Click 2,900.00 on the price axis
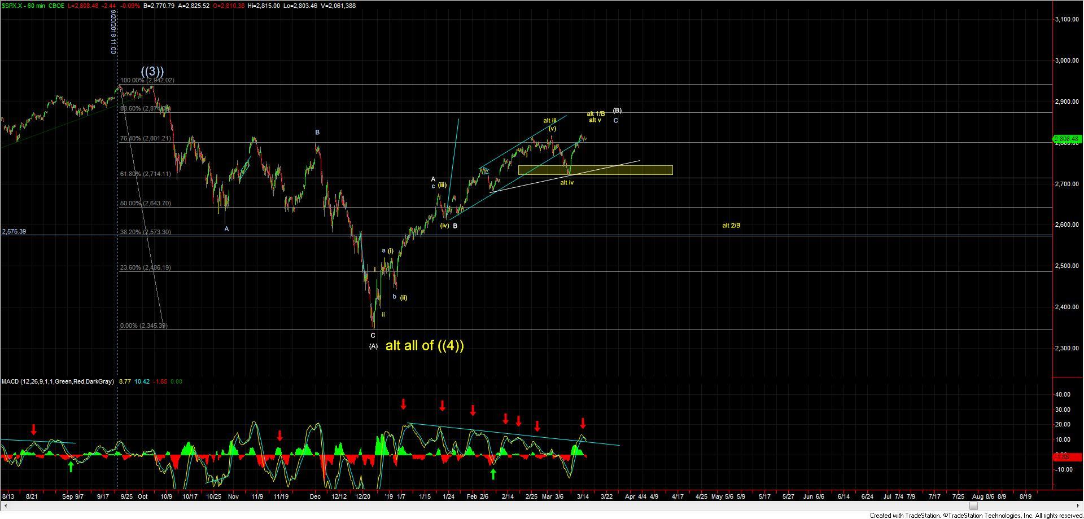This screenshot has width=1084, height=519. pyautogui.click(x=1067, y=102)
